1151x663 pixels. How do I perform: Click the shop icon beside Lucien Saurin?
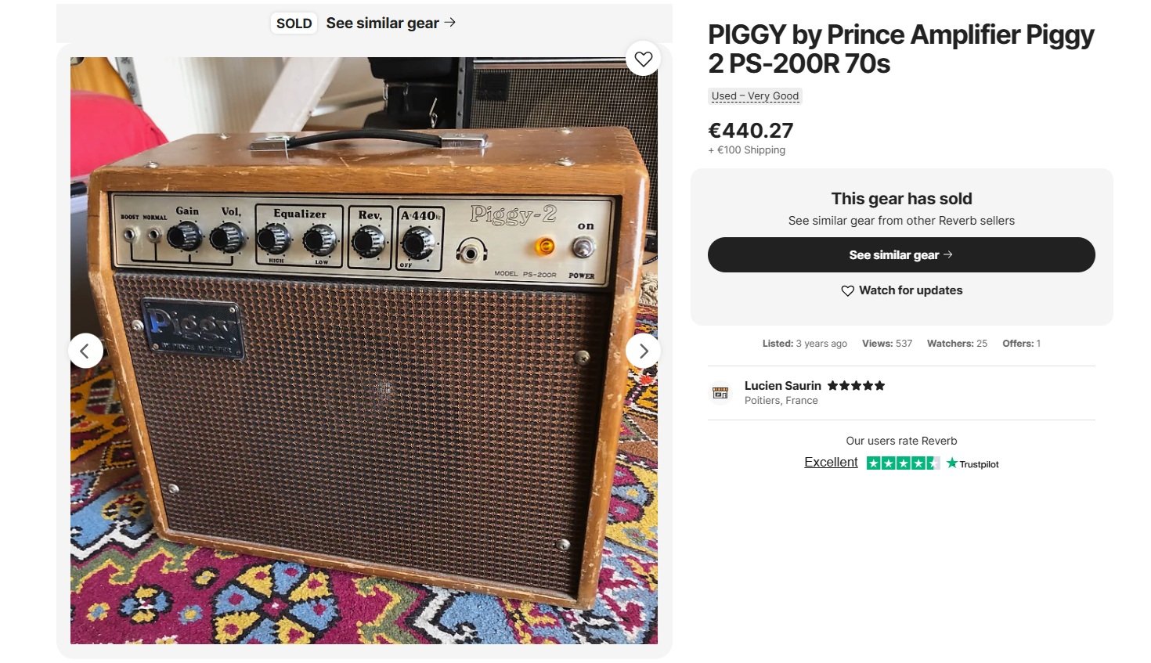click(x=720, y=392)
